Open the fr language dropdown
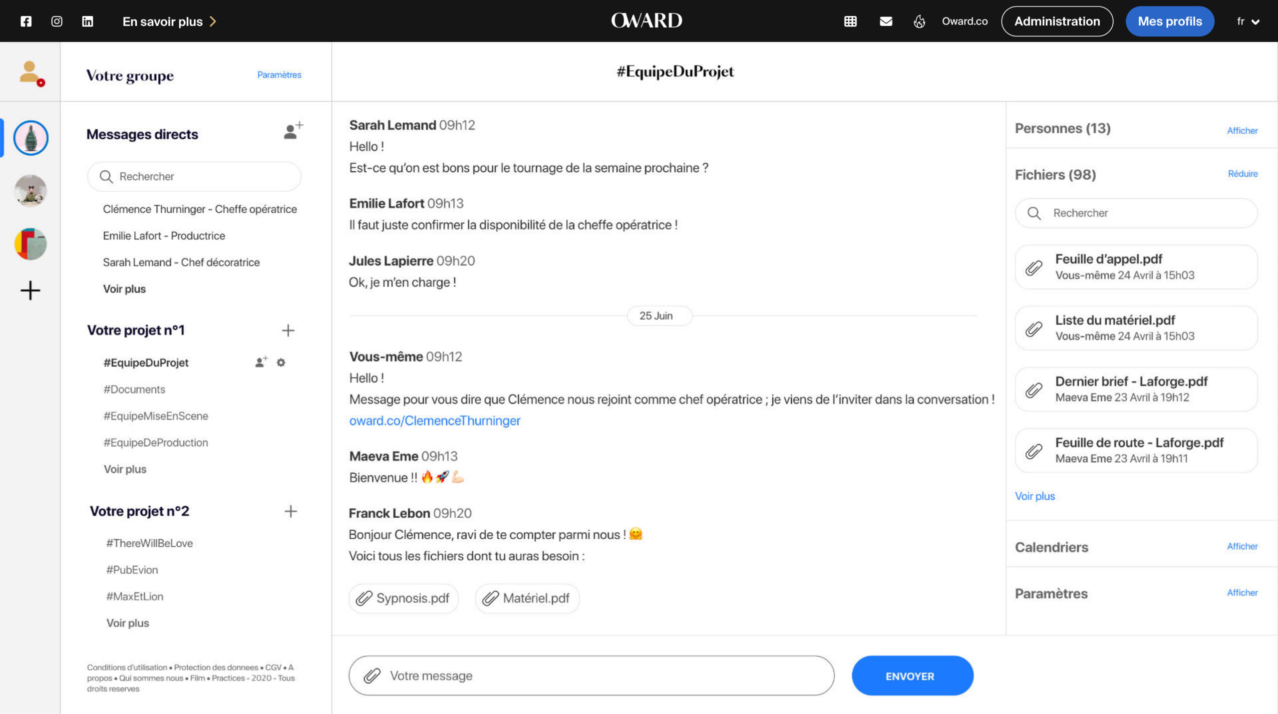1278x714 pixels. click(x=1248, y=21)
